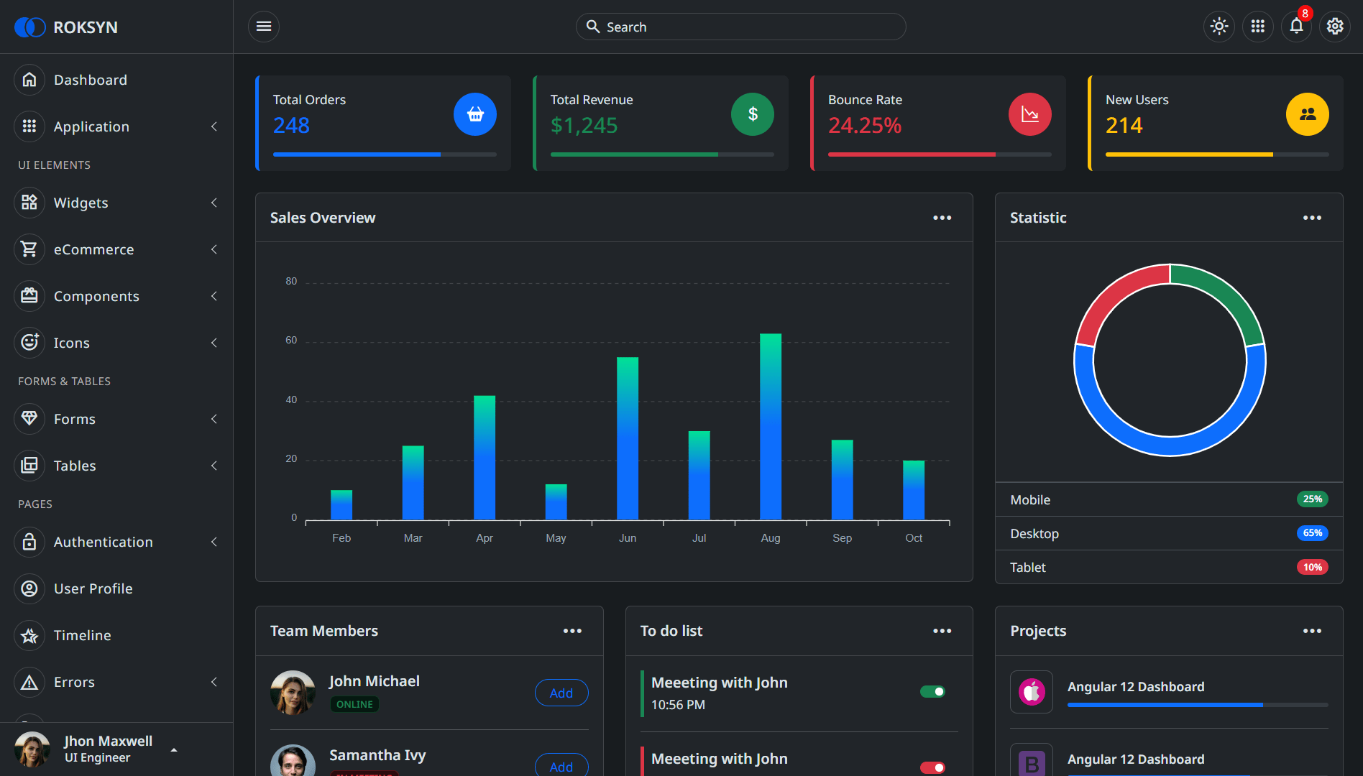
Task: Open notifications bell with 8 badge
Action: coord(1297,27)
